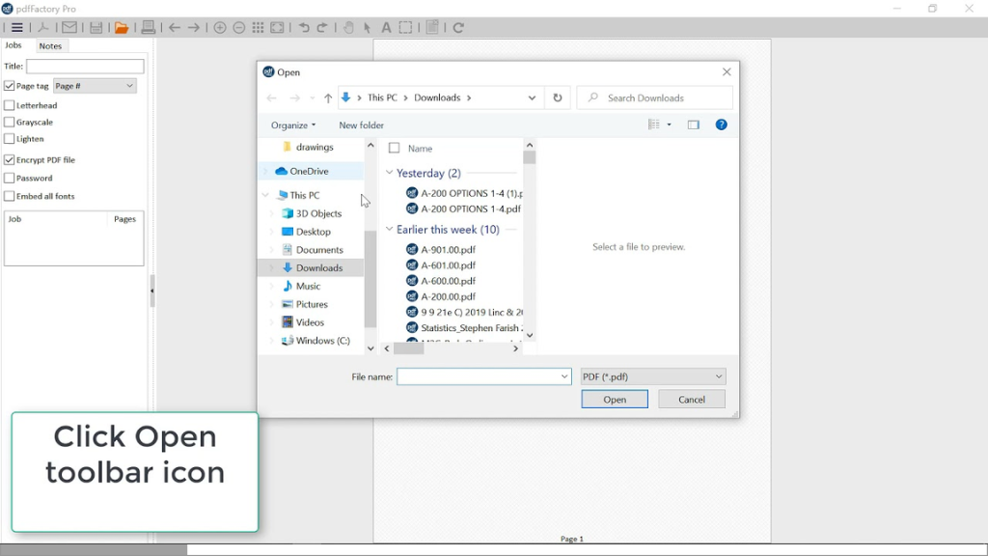
Task: Click the zoom out minus icon
Action: coord(239,28)
